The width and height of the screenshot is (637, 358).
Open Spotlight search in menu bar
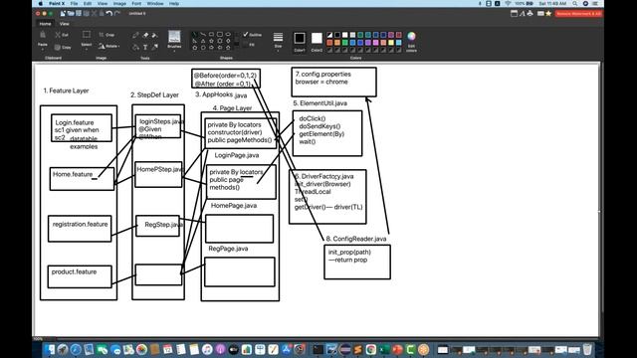pyautogui.click(x=575, y=3)
